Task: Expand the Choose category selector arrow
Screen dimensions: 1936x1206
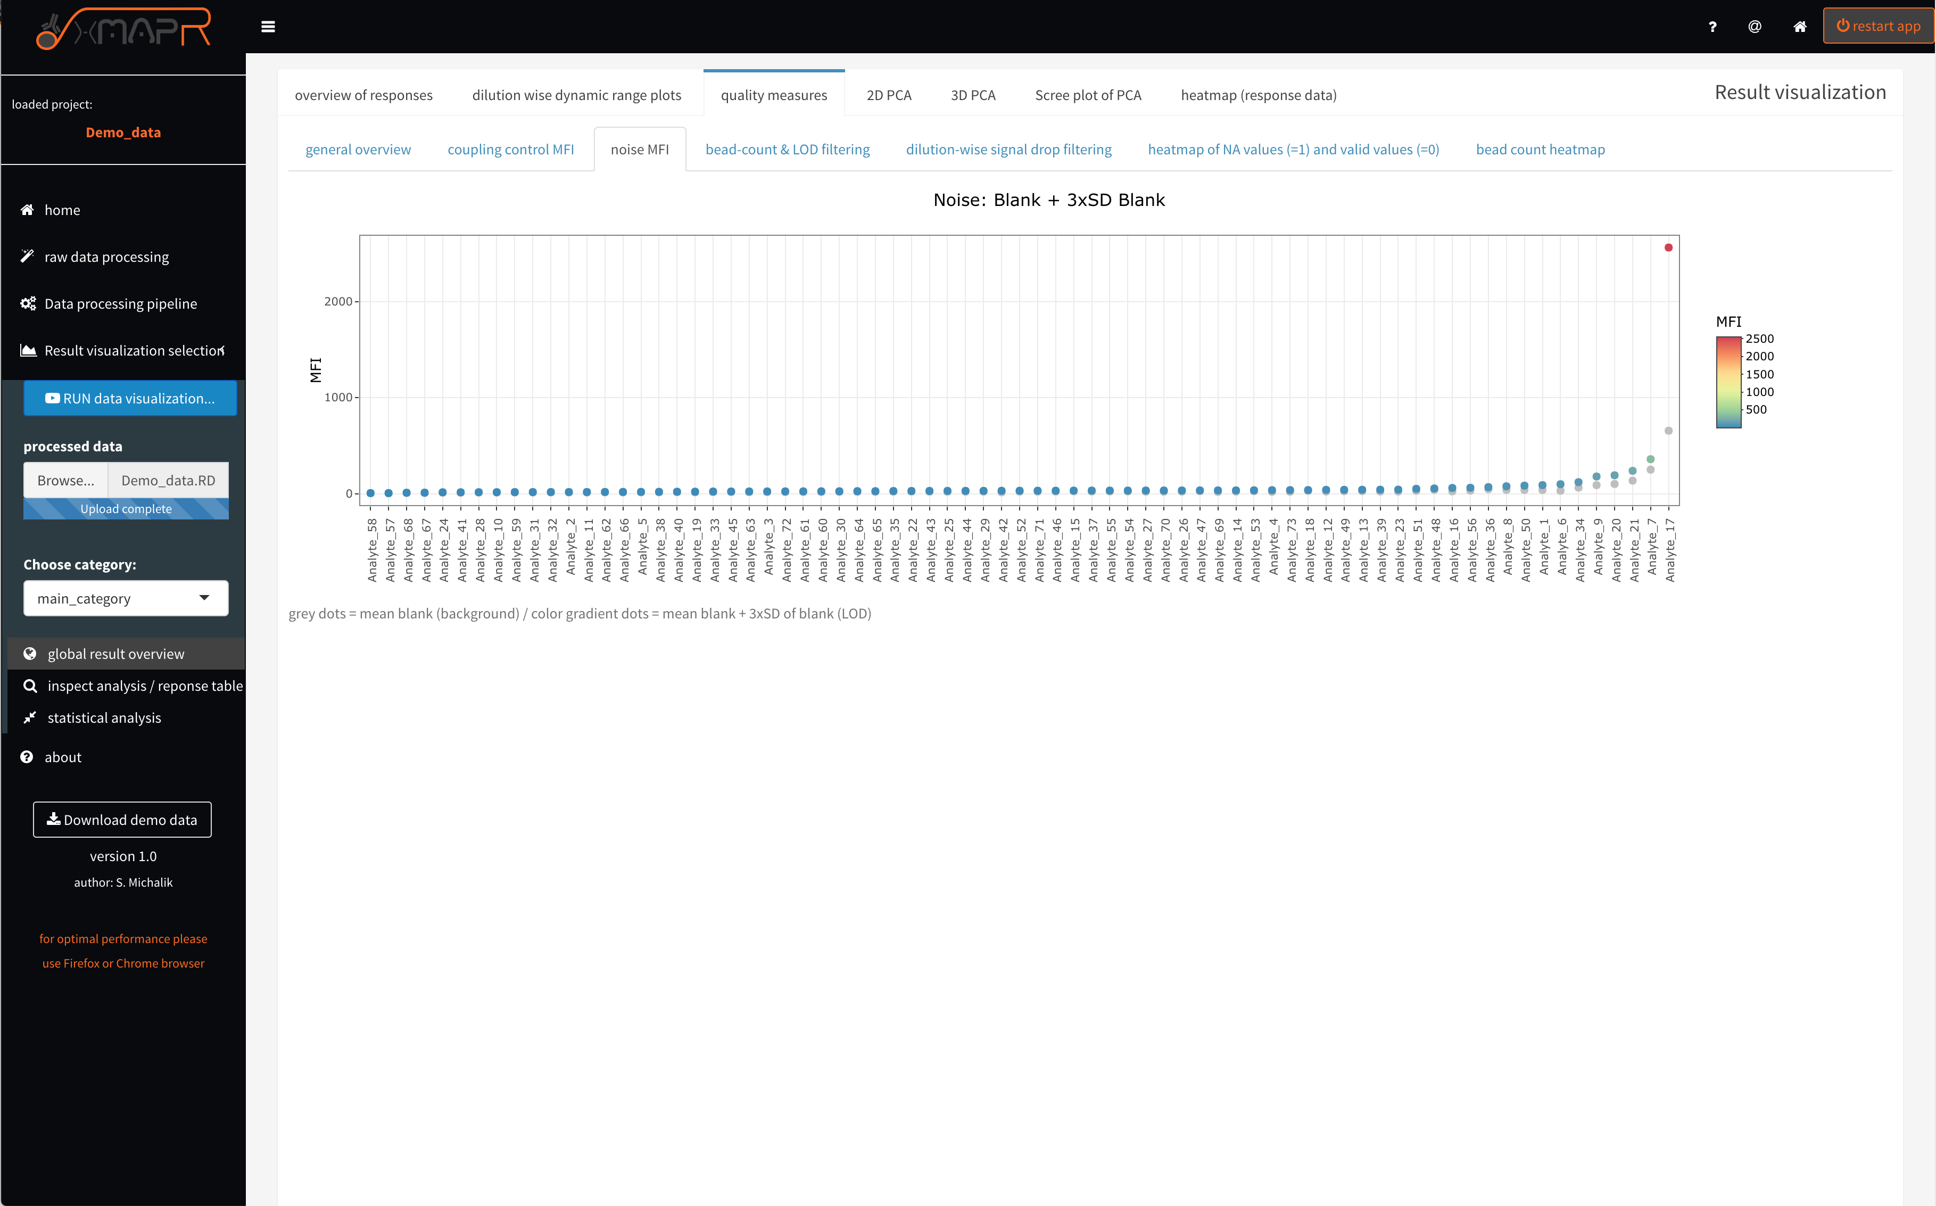Action: click(x=205, y=598)
